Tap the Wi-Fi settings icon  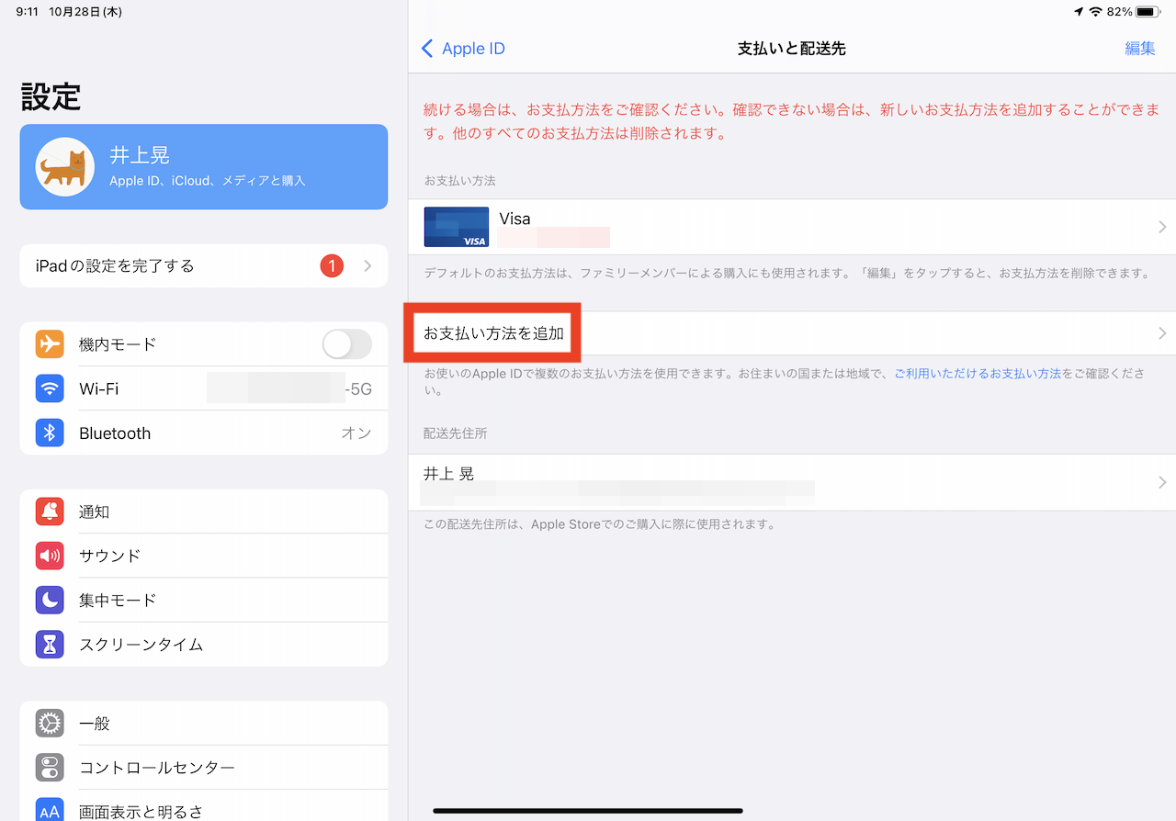[50, 388]
